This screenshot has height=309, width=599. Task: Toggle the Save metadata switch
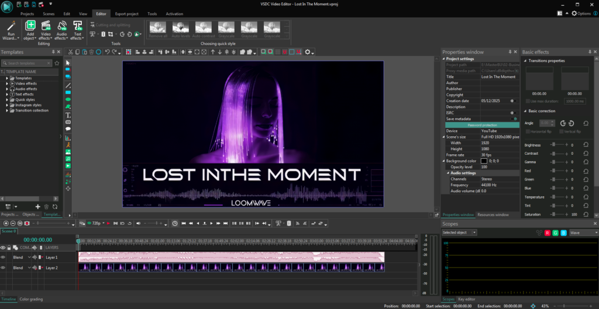click(514, 119)
